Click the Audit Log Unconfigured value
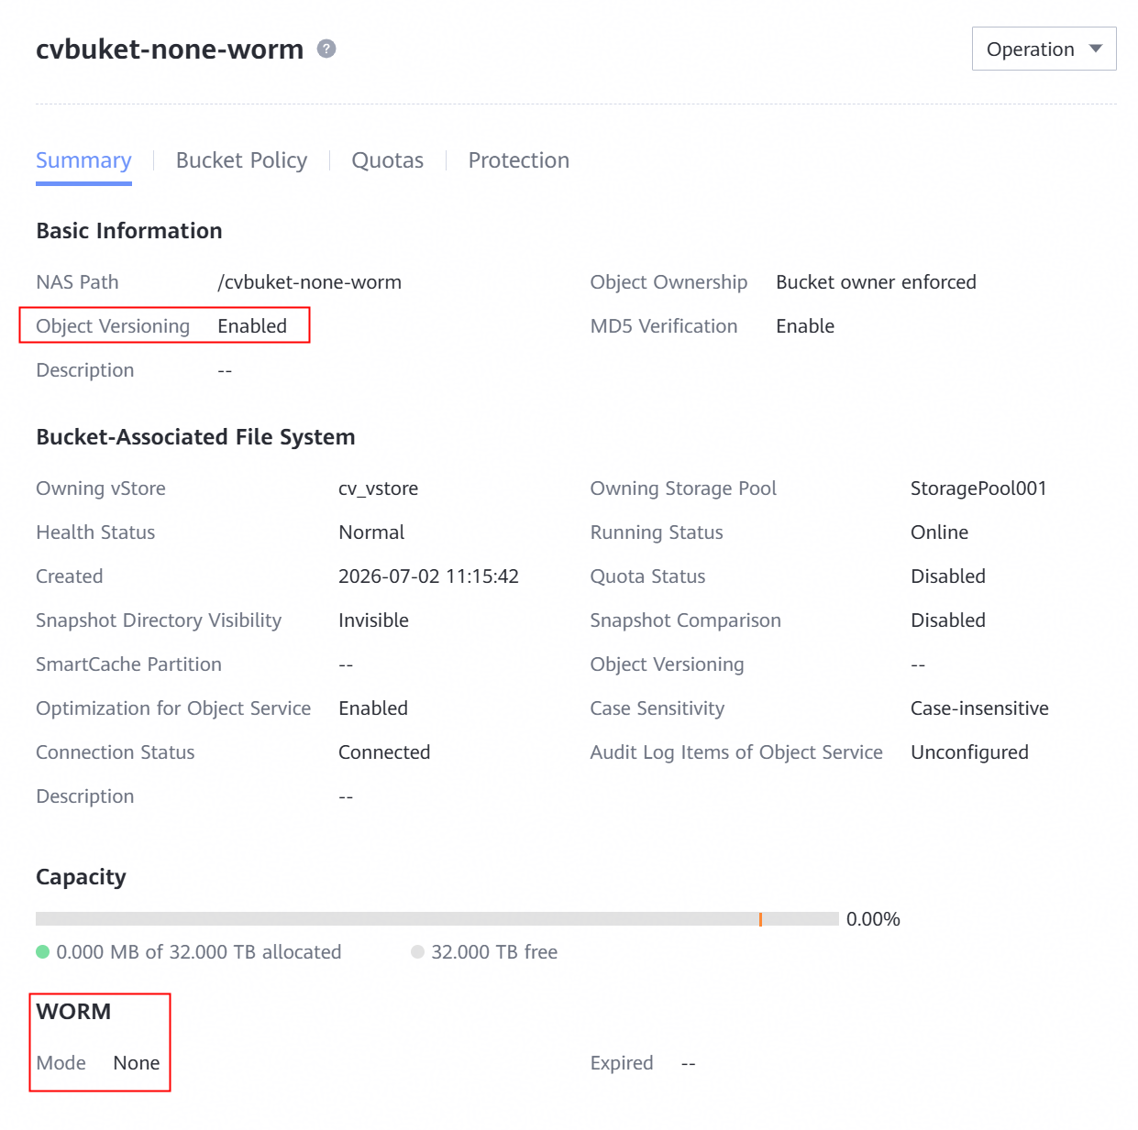The width and height of the screenshot is (1138, 1130). click(969, 752)
